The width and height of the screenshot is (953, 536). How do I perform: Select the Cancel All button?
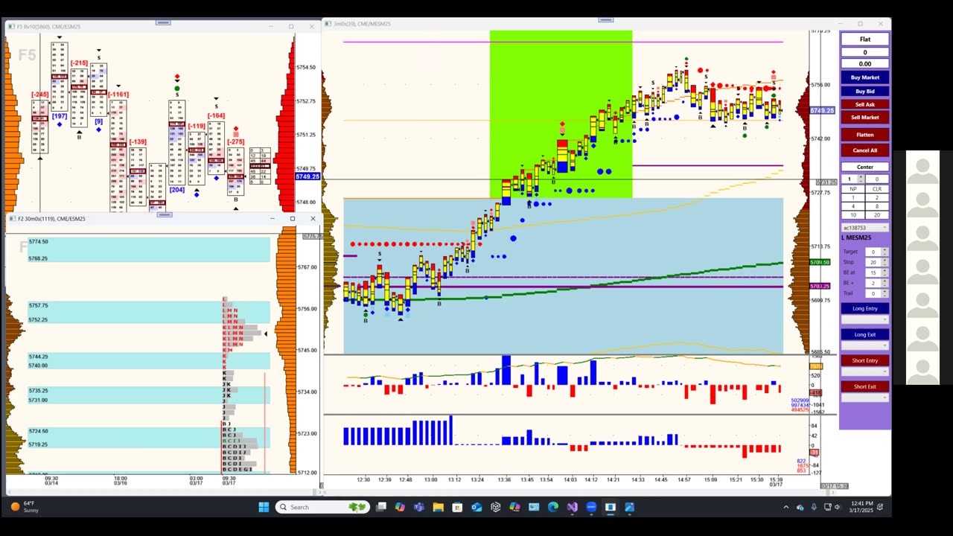tap(865, 150)
